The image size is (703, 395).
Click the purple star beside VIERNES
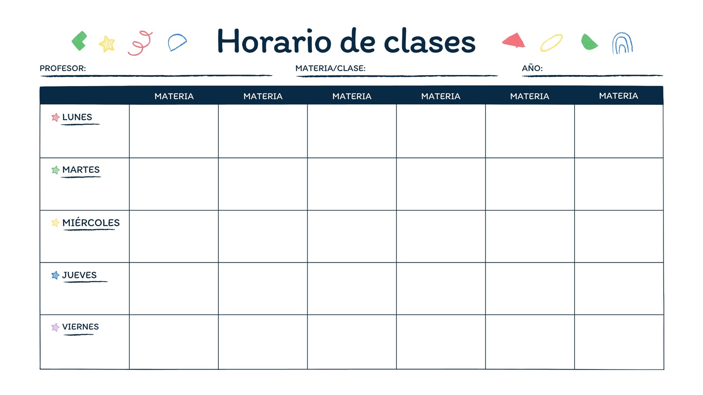(55, 327)
